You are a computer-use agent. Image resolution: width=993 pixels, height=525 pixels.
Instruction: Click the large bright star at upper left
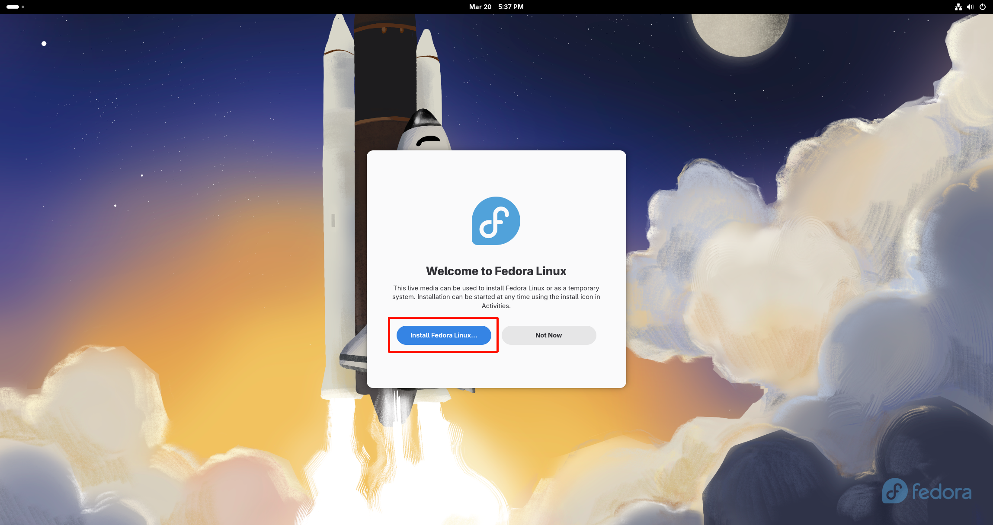44,44
